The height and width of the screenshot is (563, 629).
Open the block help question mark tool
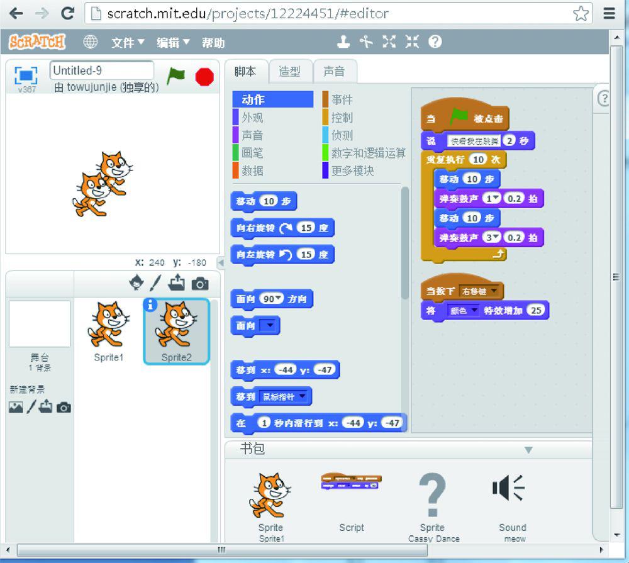[x=435, y=42]
